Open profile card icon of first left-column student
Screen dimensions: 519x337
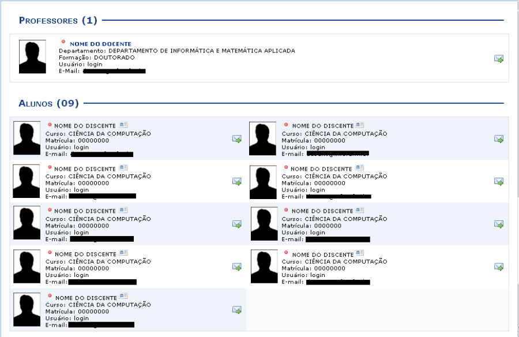coord(123,125)
